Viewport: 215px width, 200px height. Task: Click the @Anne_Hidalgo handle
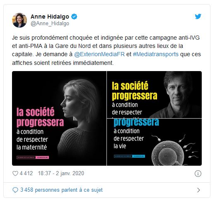click(x=50, y=24)
